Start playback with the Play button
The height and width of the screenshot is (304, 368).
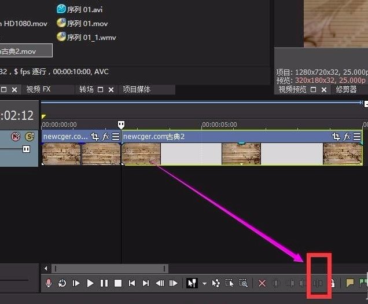pyautogui.click(x=90, y=283)
